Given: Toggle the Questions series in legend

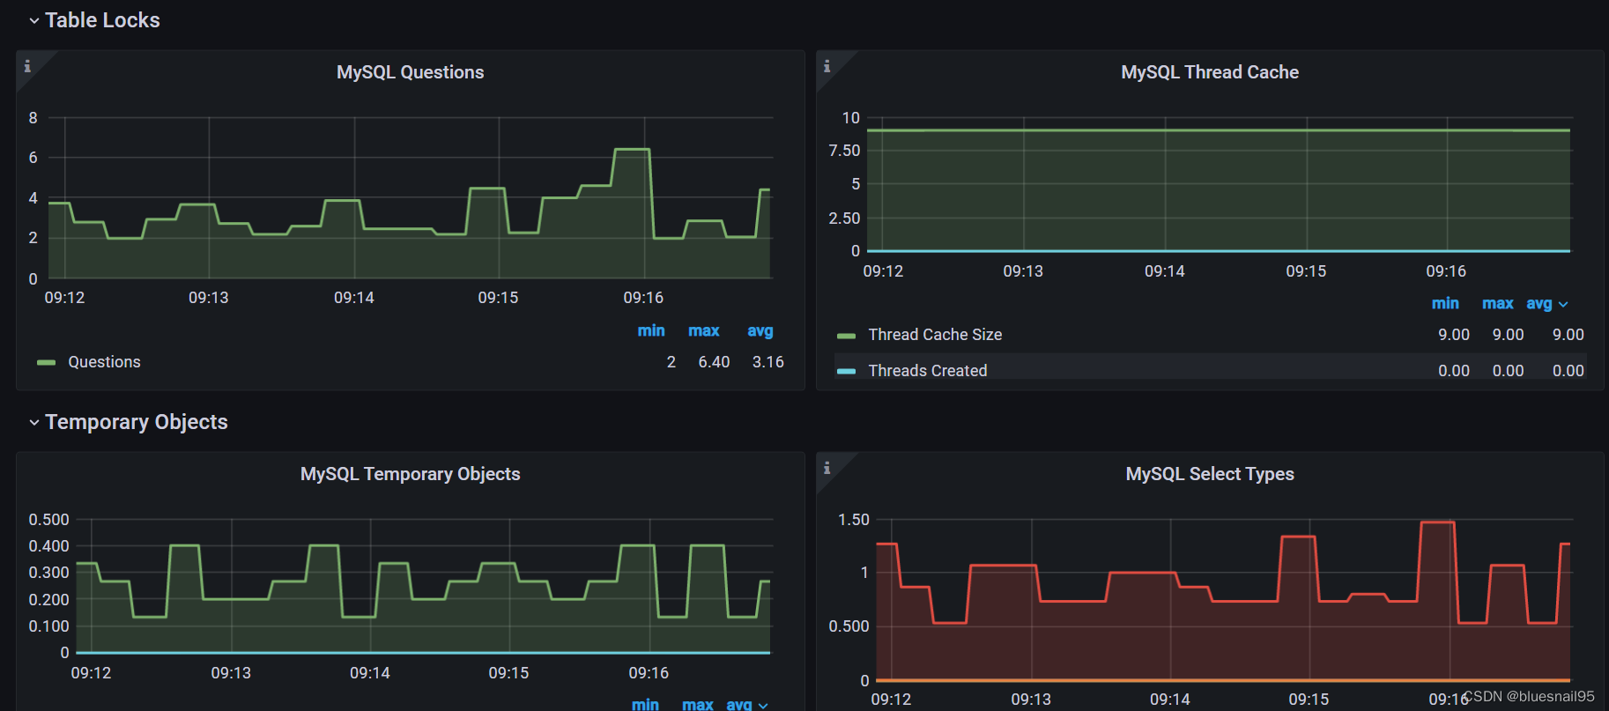Looking at the screenshot, I should click(104, 362).
